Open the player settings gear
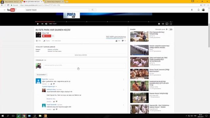 click(x=159, y=24)
